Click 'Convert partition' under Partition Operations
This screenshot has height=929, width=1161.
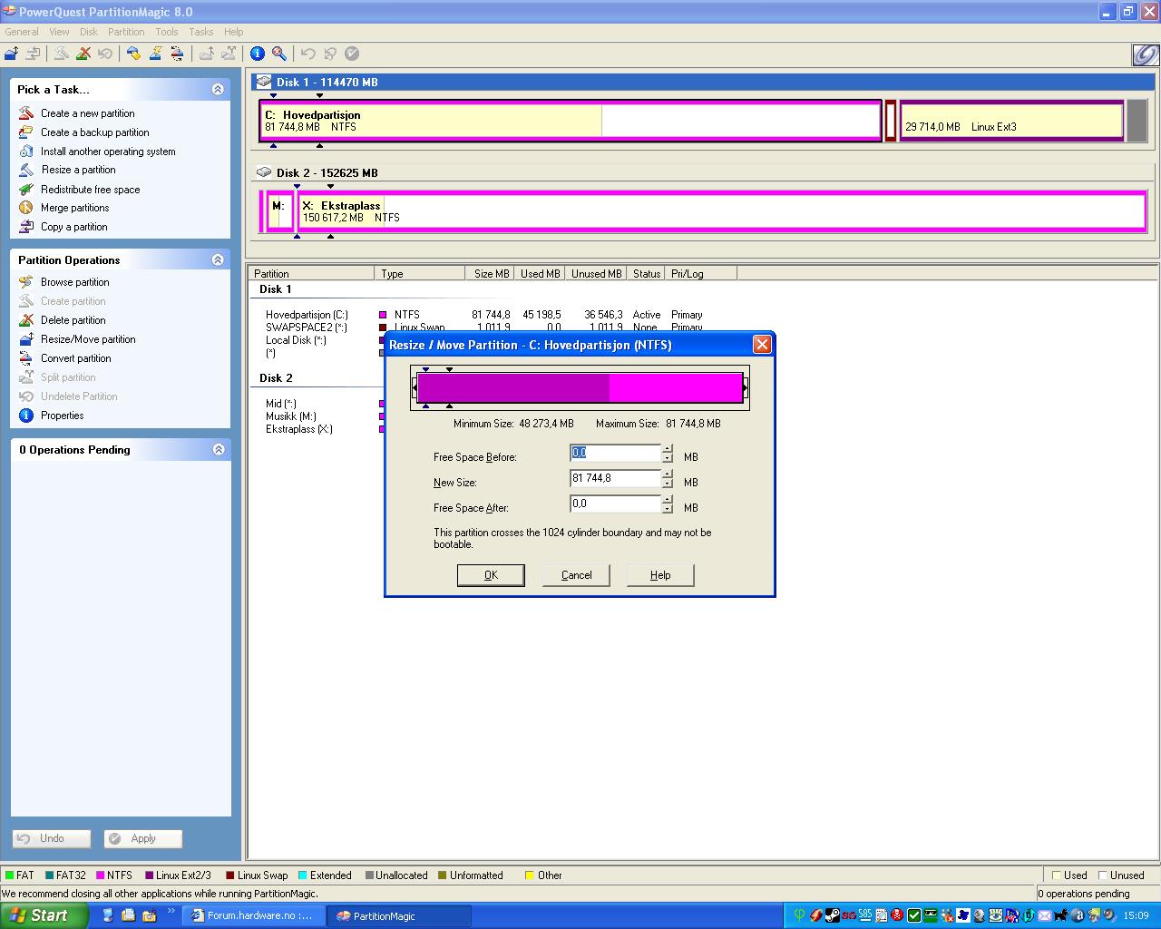point(75,358)
